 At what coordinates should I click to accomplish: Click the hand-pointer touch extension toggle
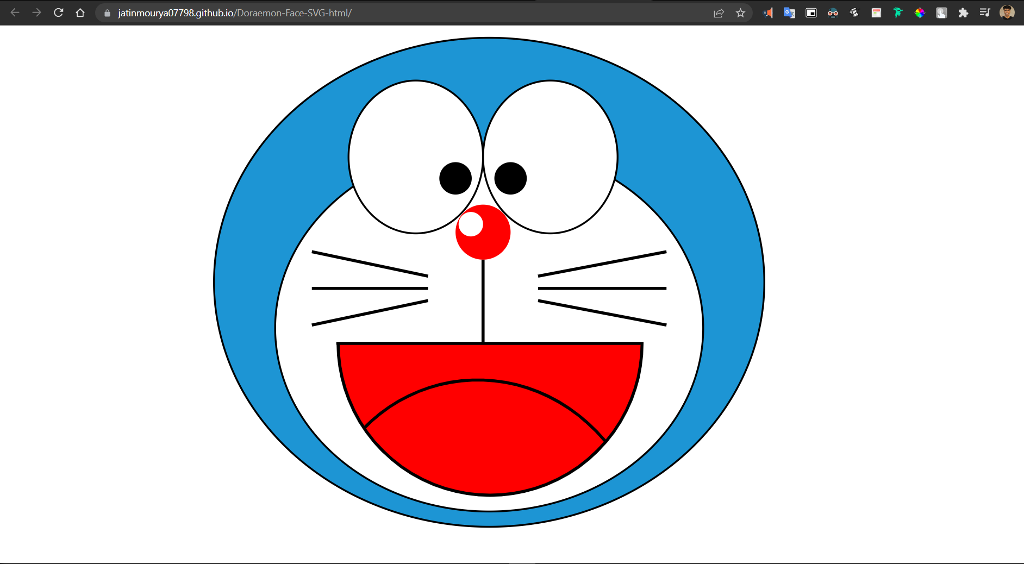941,12
